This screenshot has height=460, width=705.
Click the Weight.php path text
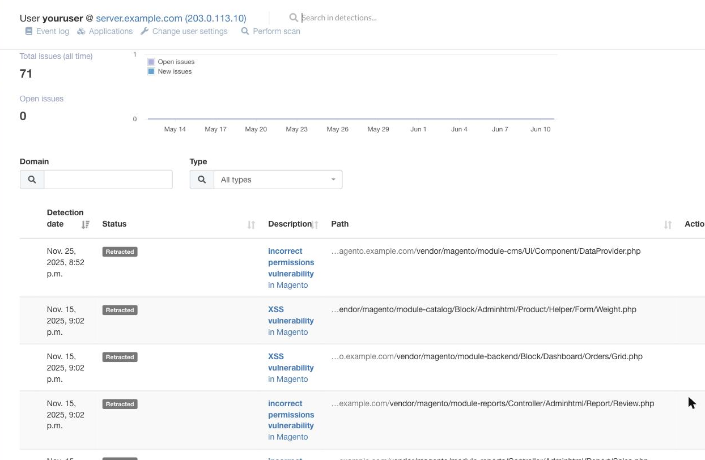pyautogui.click(x=483, y=309)
